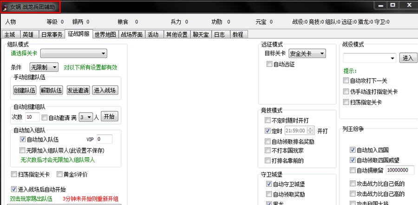Open the 聊天室 tab
Screen dimensions: 418x205
(x=202, y=34)
